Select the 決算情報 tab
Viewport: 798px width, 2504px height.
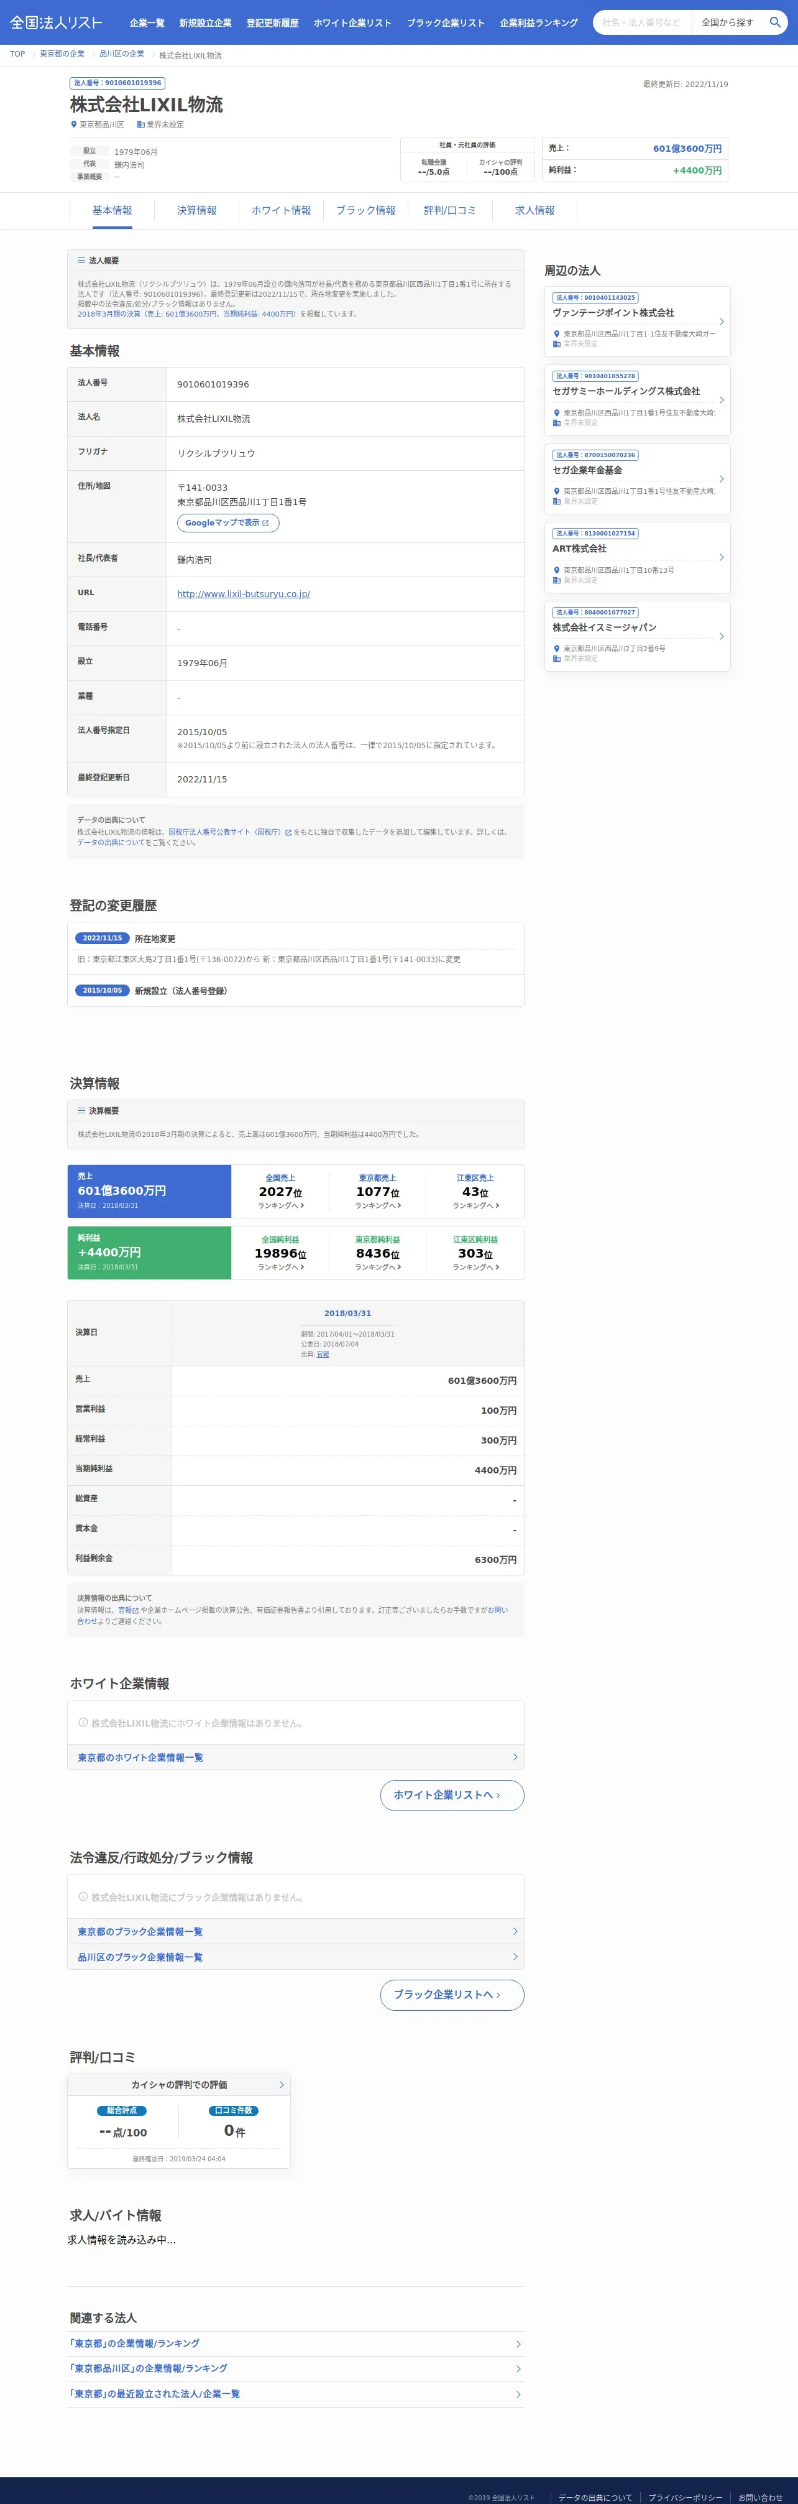pos(196,210)
